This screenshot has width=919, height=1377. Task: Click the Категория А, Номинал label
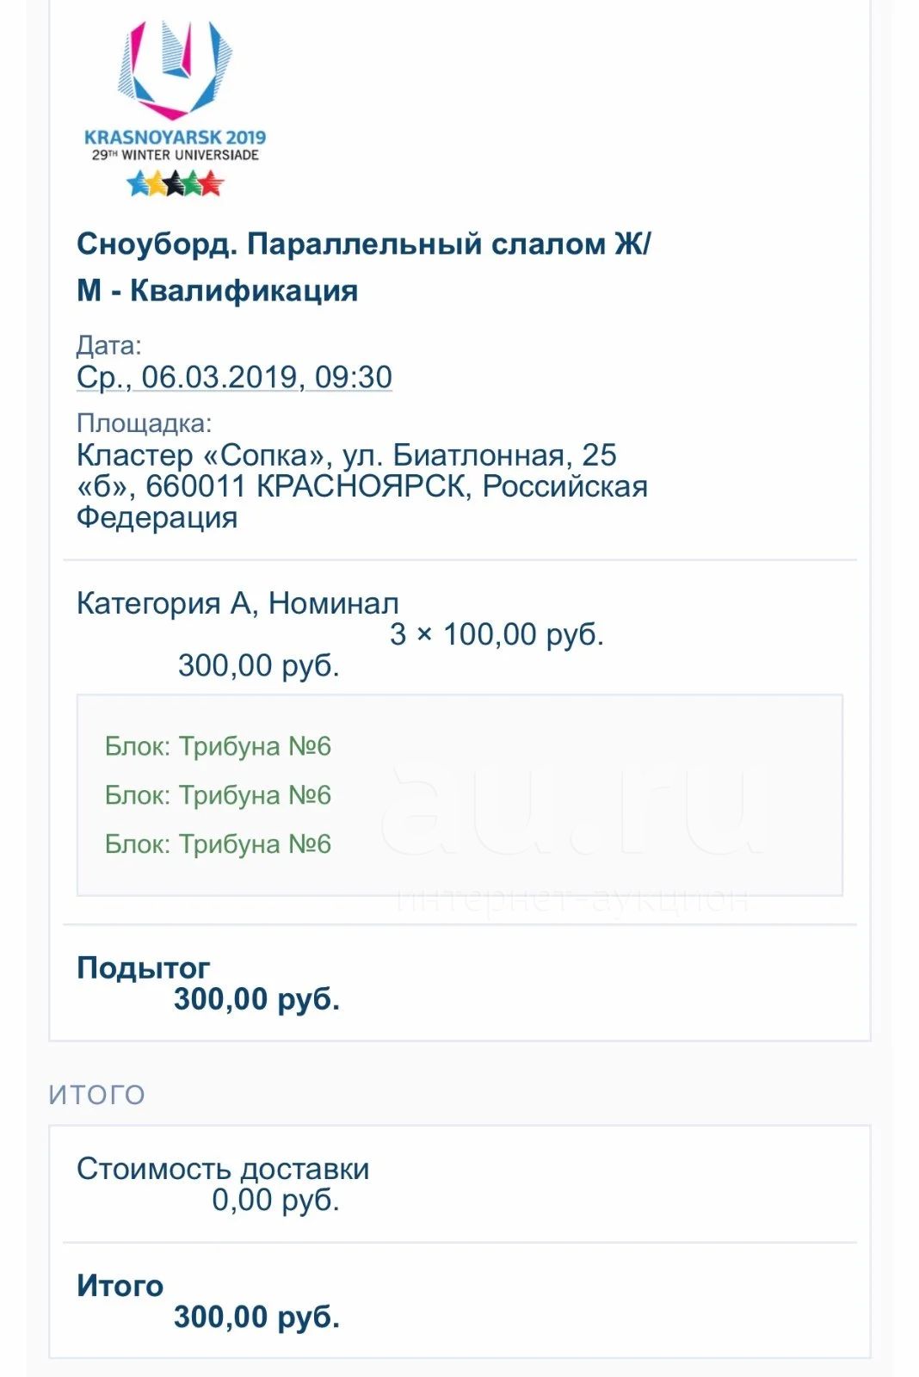click(237, 603)
